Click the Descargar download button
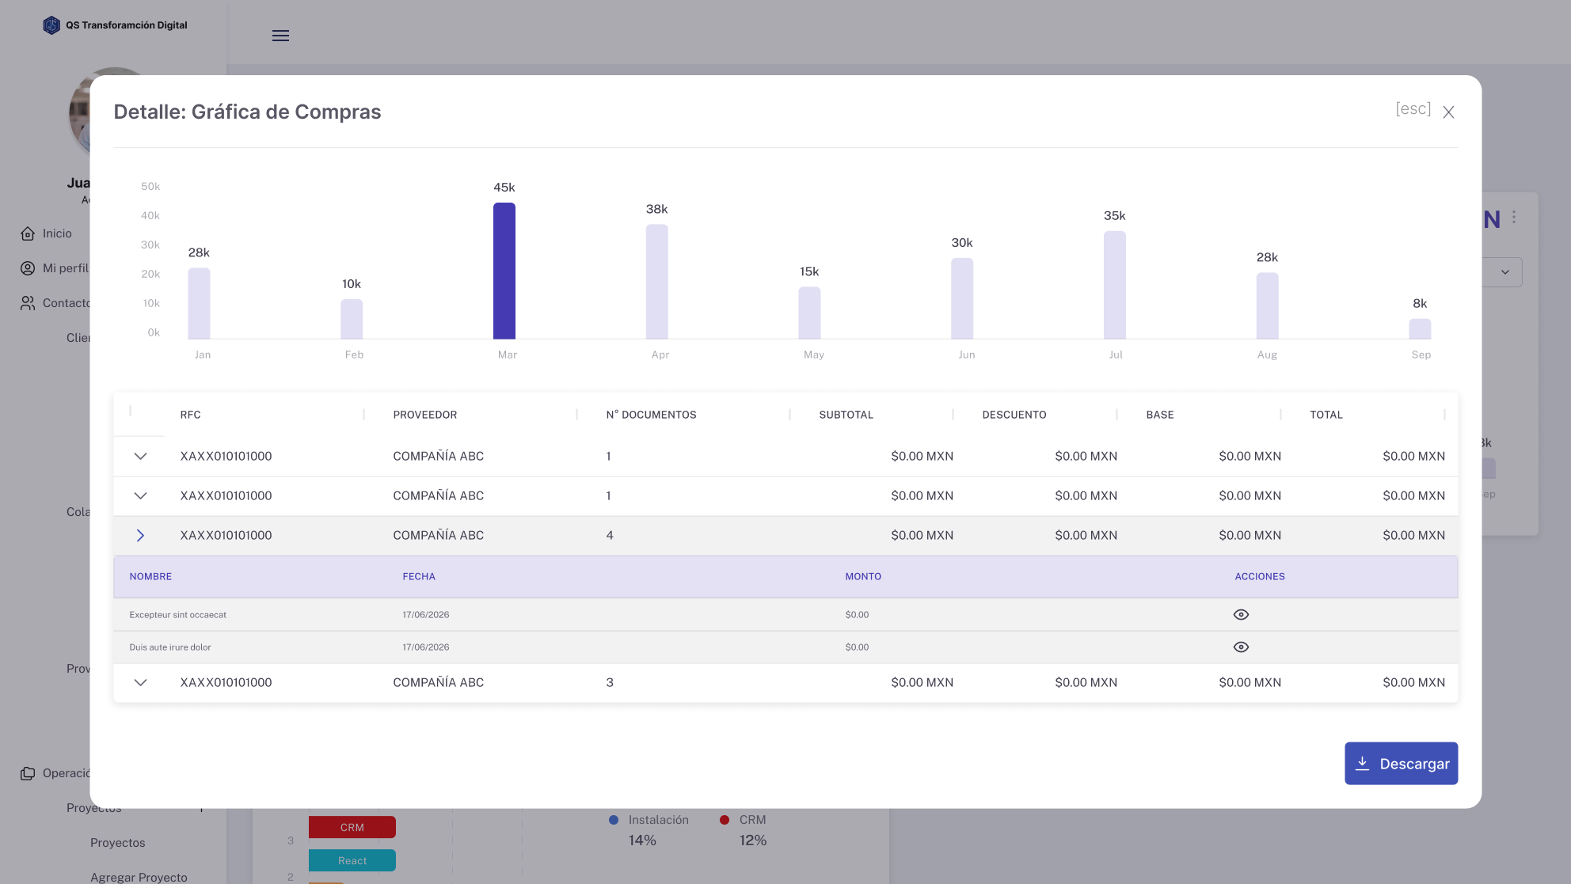 click(x=1401, y=764)
